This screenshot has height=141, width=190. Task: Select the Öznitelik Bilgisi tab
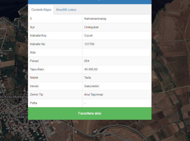point(41,10)
